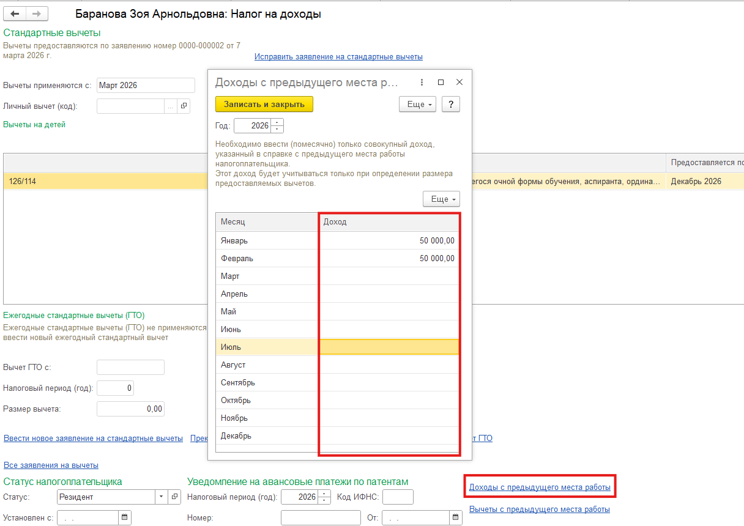Adjust the Год 2026 stepper arrows
Image resolution: width=744 pixels, height=526 pixels.
(278, 125)
